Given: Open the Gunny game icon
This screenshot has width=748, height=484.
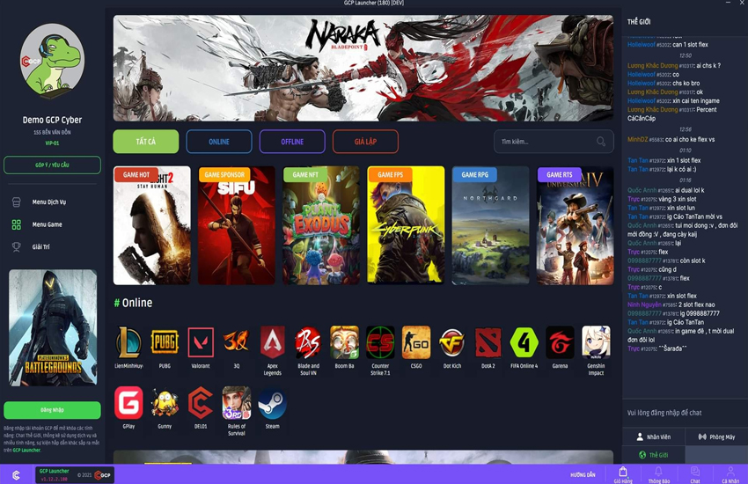Looking at the screenshot, I should (165, 403).
